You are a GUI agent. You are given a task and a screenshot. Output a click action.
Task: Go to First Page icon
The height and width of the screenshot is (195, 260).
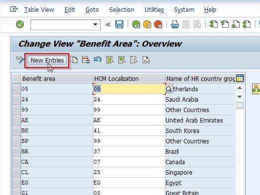pyautogui.click(x=214, y=24)
